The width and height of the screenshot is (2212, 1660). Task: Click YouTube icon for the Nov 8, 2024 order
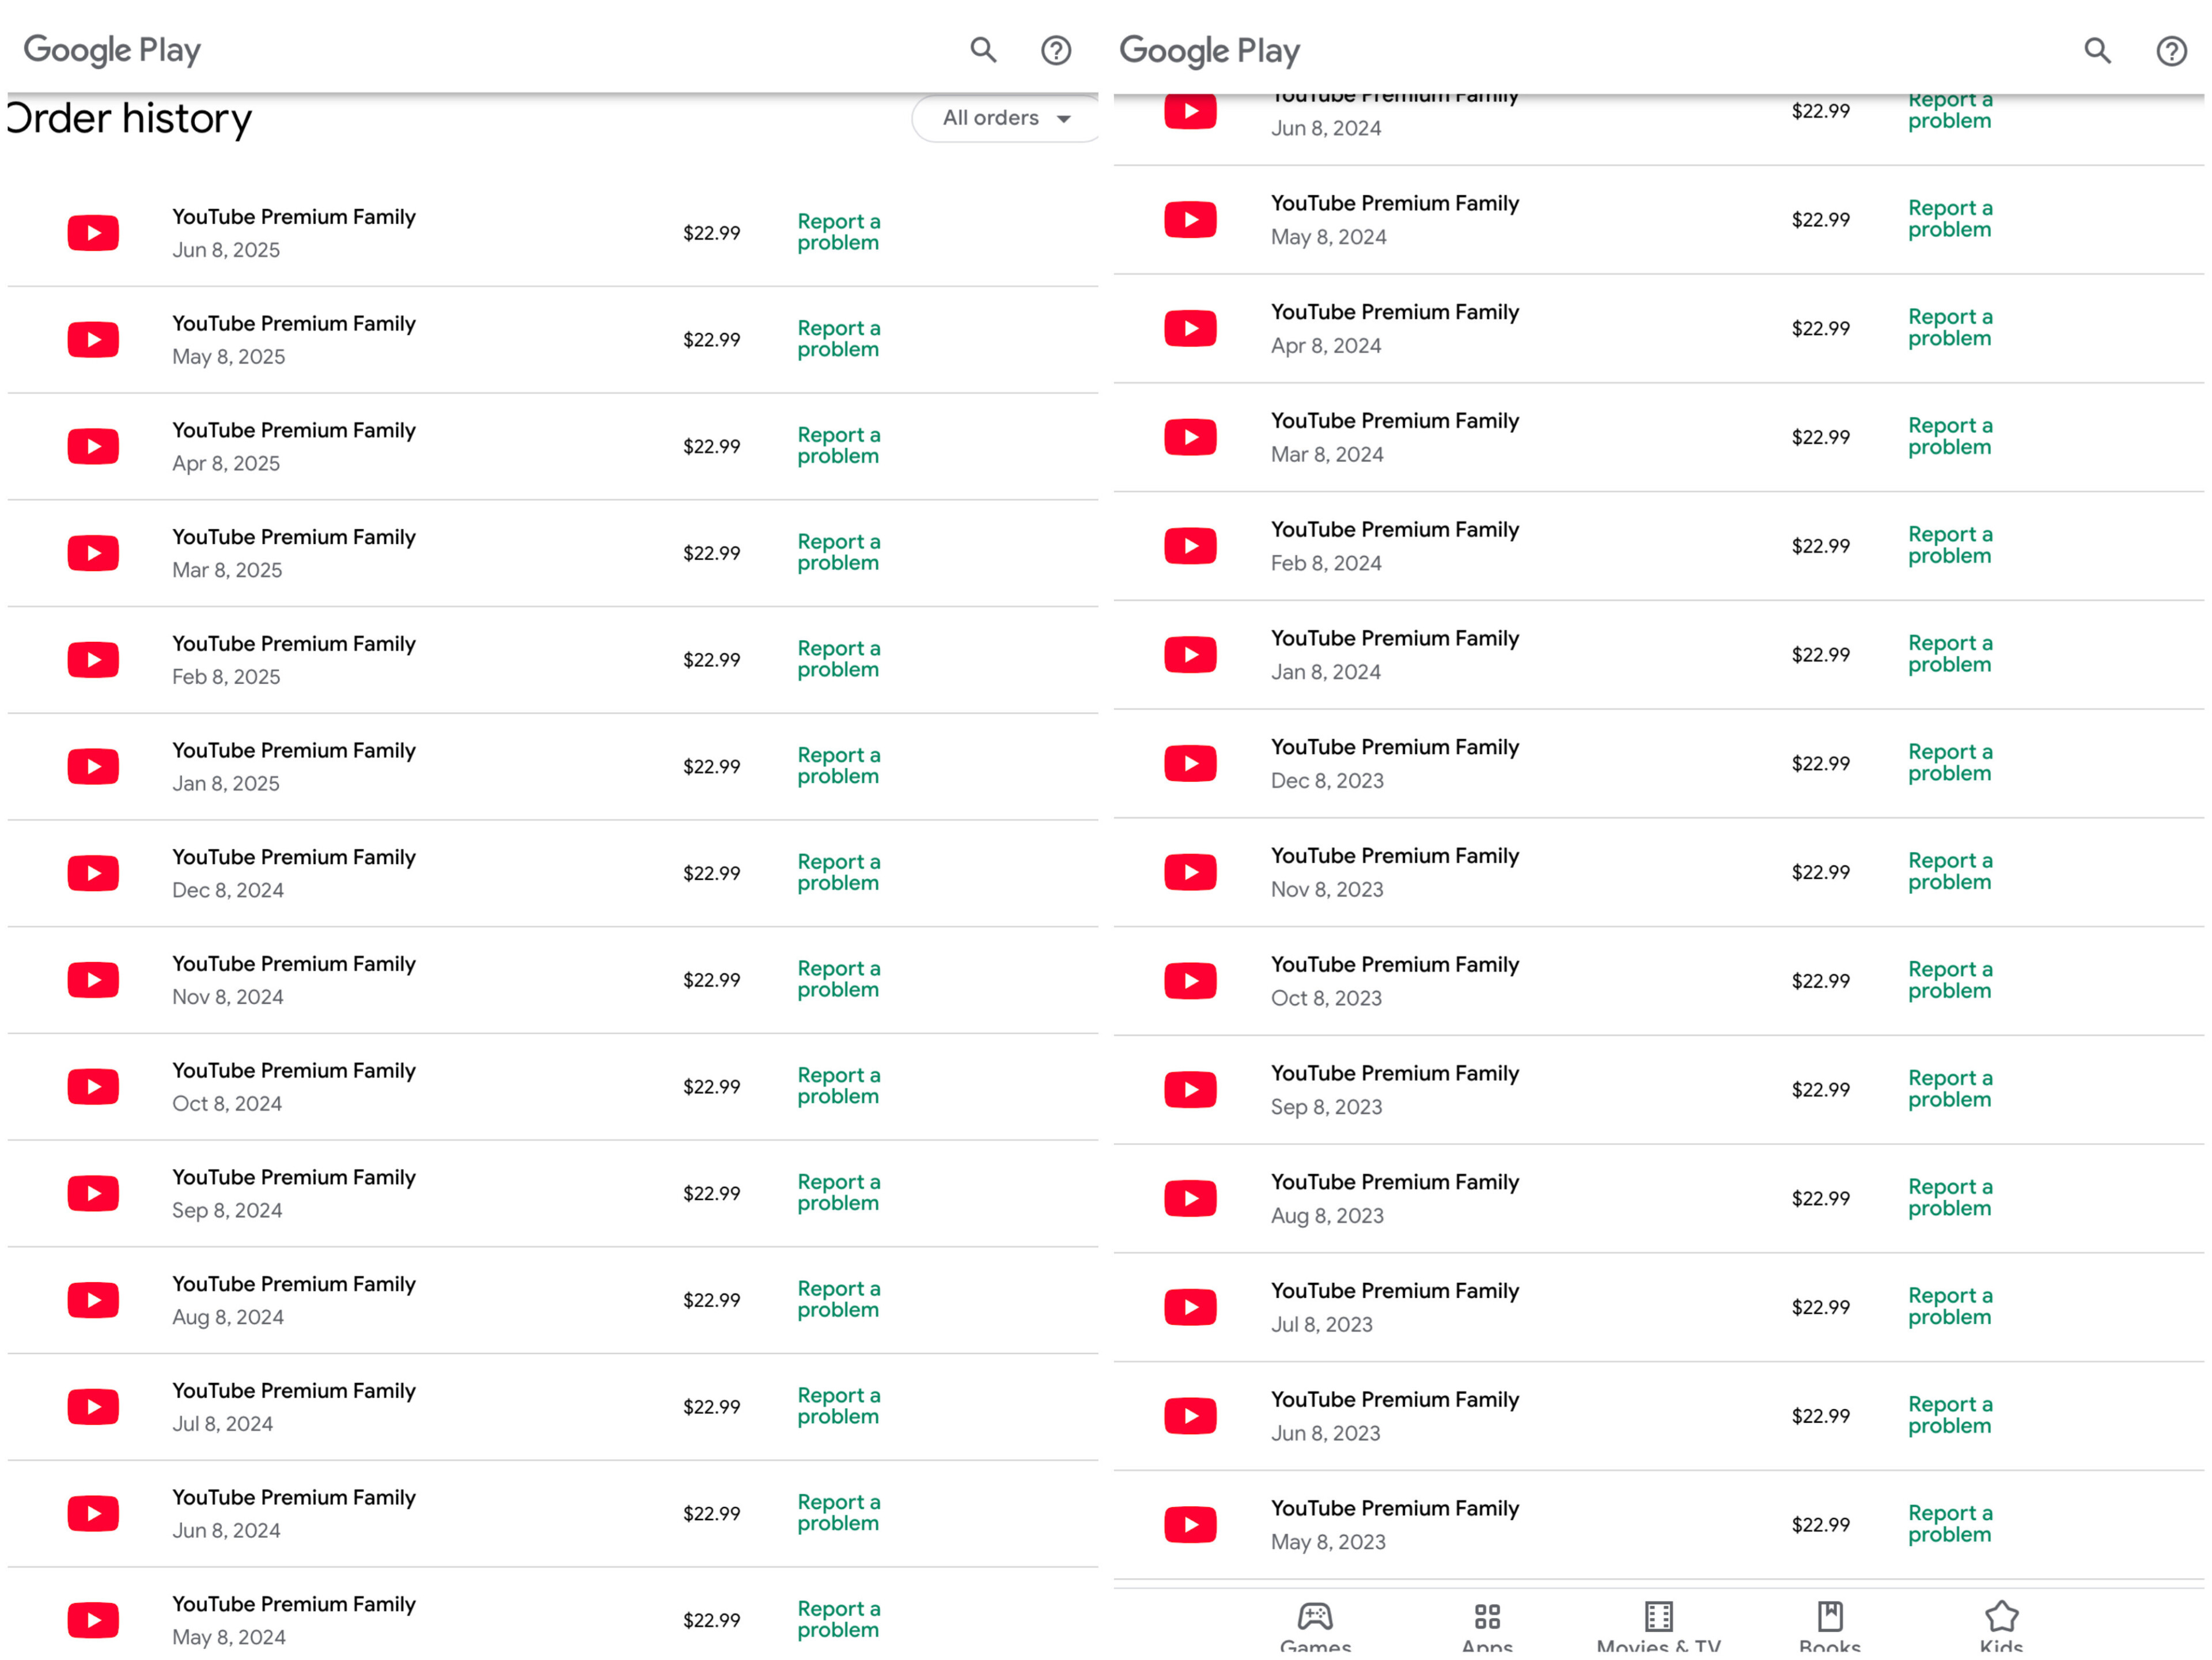pos(93,980)
